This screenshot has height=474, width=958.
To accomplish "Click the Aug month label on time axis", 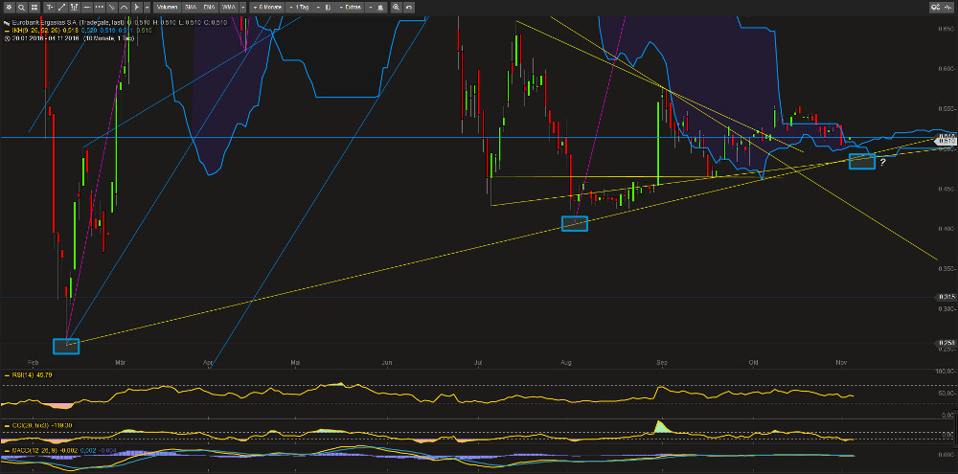I will point(567,363).
